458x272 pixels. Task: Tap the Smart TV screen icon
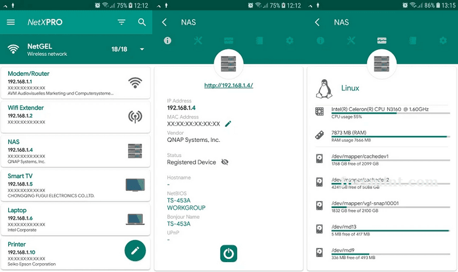[x=135, y=185]
